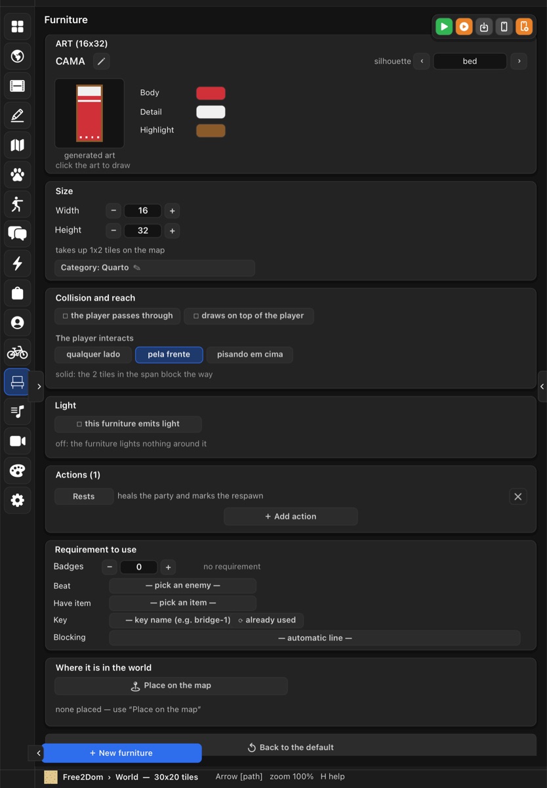This screenshot has width=547, height=788.
Task: Open the 'pick an item' dropdown
Action: 182,603
